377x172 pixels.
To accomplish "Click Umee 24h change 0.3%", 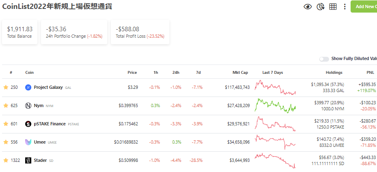I will click(x=176, y=142).
